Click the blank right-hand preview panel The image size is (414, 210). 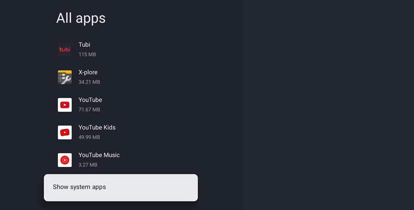coord(328,105)
